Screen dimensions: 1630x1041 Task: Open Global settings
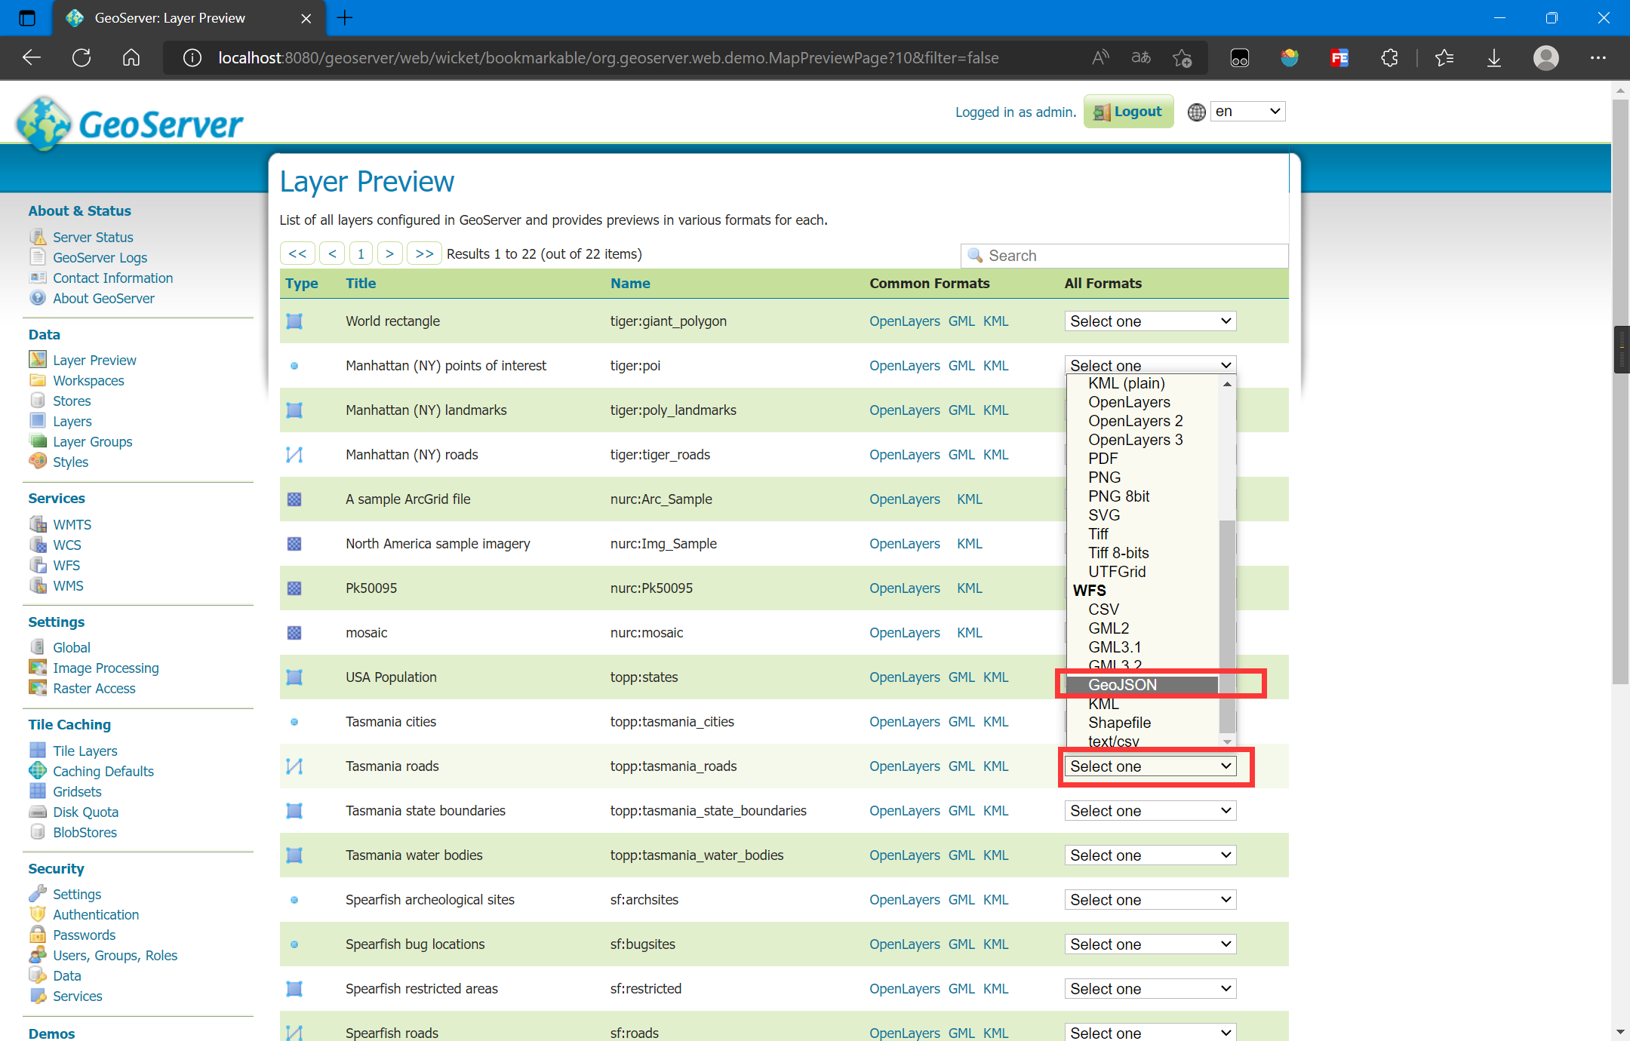[72, 647]
